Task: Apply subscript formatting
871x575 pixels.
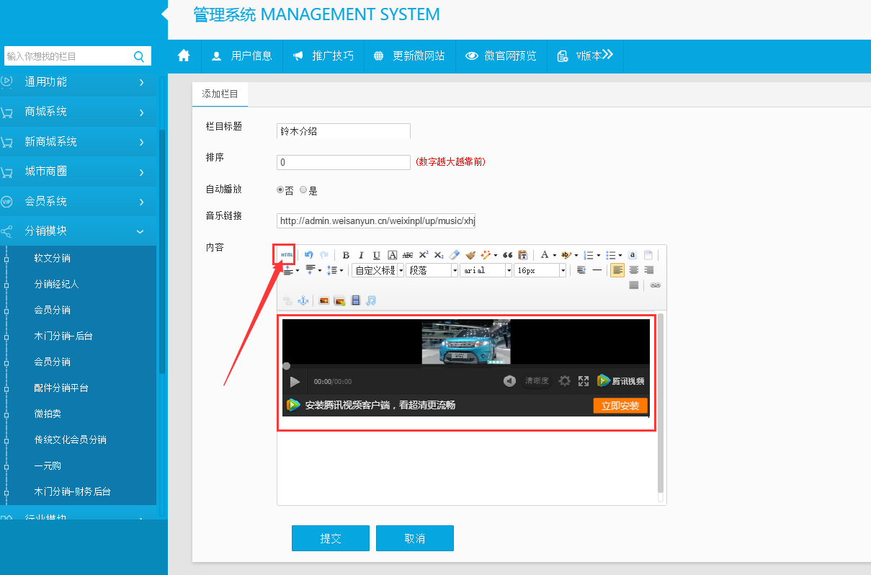Action: [439, 255]
